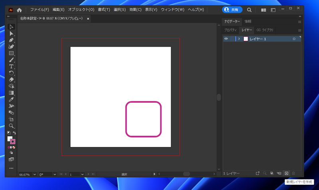Image resolution: width=319 pixels, height=190 pixels.
Task: Click the レイヤー 1 target circle
Action: (x=294, y=39)
